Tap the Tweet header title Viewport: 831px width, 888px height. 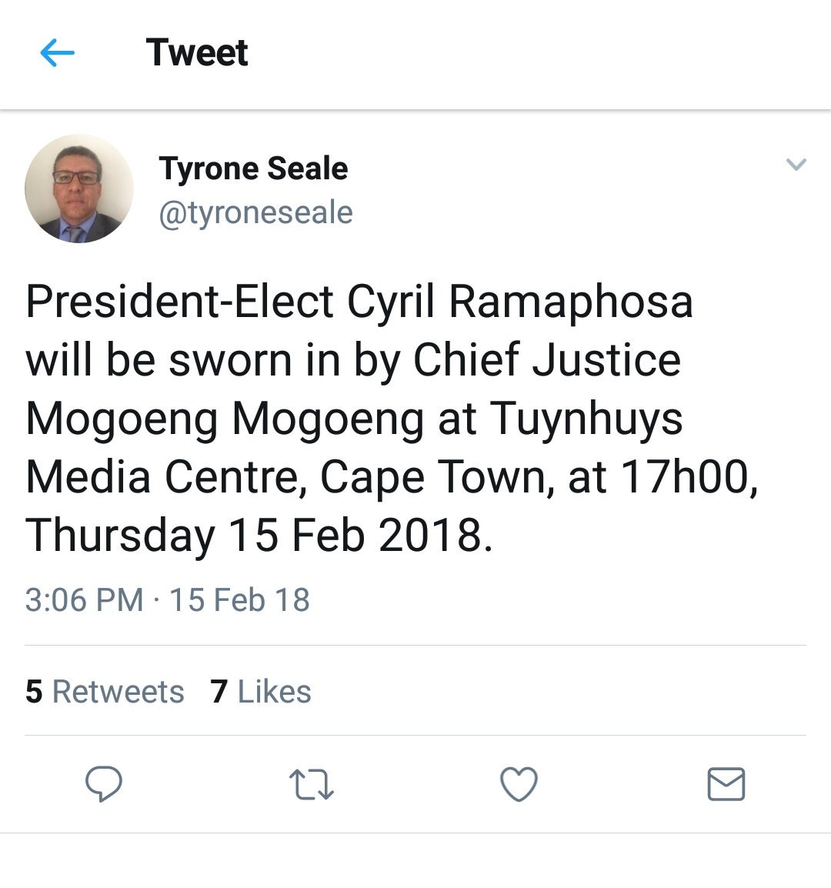coord(197,53)
